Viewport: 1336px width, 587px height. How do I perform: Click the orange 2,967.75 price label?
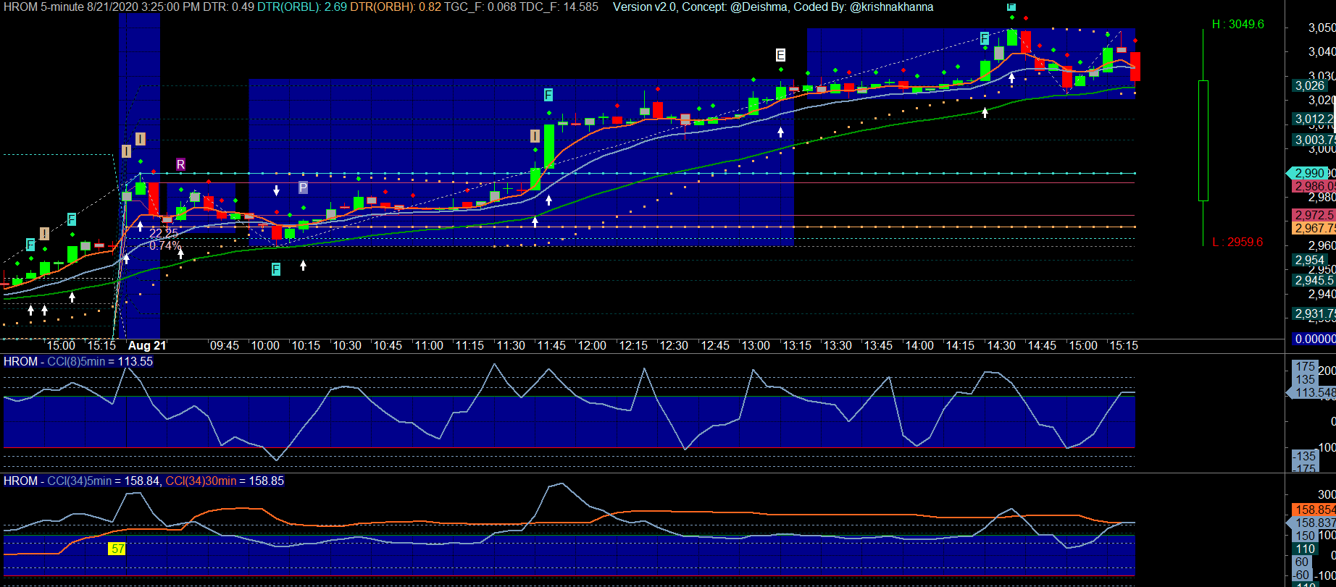pyautogui.click(x=1314, y=228)
